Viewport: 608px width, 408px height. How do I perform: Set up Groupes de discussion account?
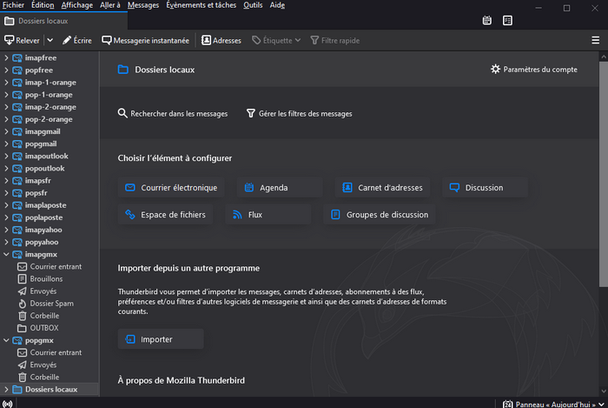click(x=380, y=215)
